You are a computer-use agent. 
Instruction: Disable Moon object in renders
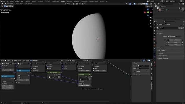coord(183,10)
